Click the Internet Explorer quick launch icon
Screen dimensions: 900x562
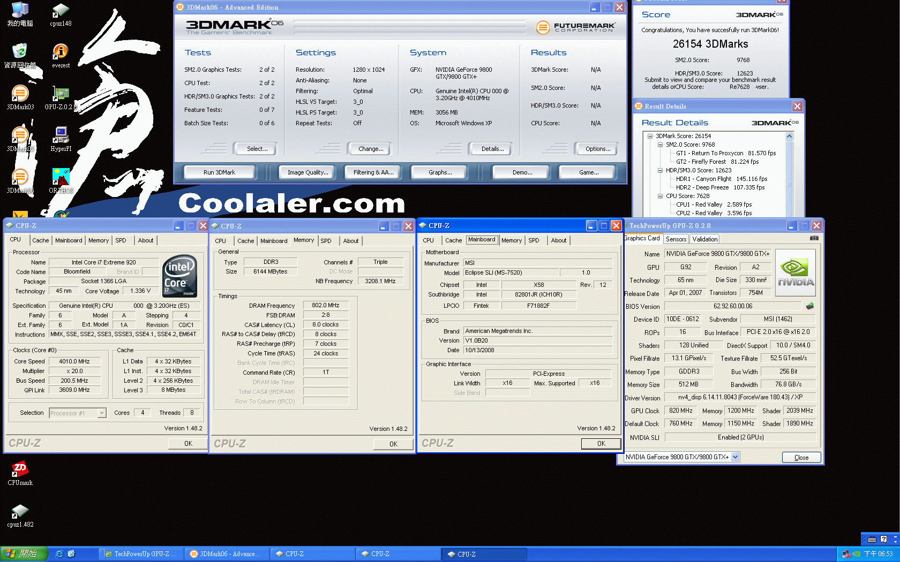tap(59, 554)
